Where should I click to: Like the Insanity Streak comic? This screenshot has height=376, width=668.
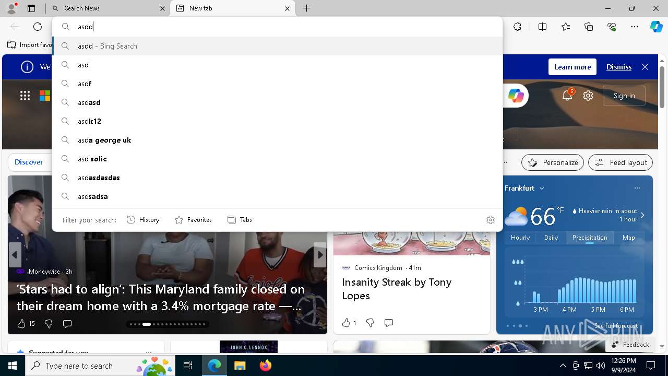[346, 323]
